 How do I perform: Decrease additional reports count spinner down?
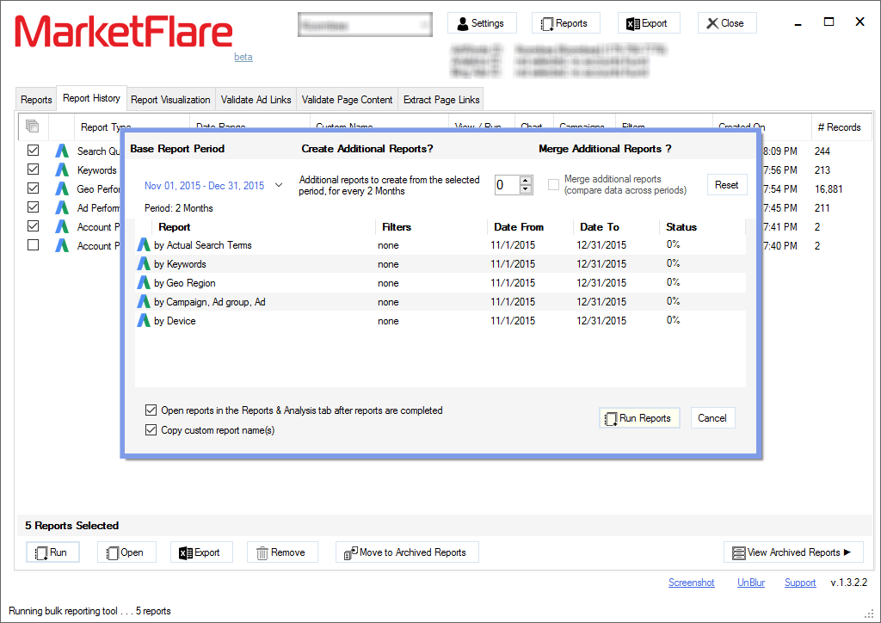526,189
